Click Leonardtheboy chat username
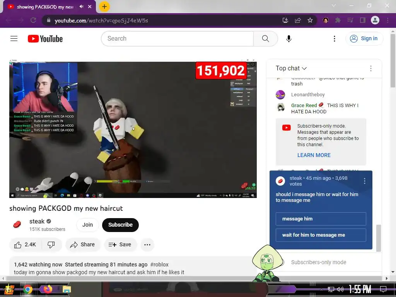Image resolution: width=396 pixels, height=297 pixels. [x=308, y=94]
